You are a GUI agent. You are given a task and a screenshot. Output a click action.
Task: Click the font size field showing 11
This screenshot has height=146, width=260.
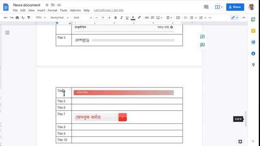[x=103, y=17]
